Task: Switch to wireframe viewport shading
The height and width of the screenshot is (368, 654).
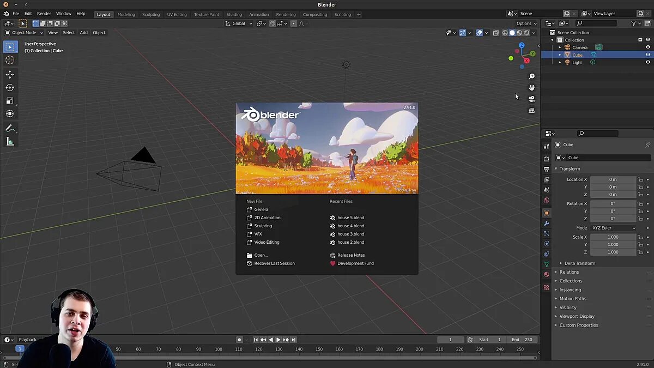Action: tap(505, 33)
